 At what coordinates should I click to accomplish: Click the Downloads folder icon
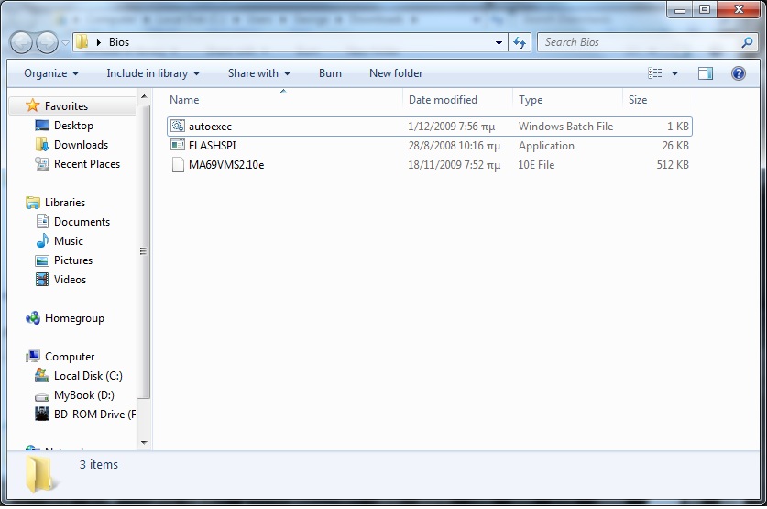[42, 144]
